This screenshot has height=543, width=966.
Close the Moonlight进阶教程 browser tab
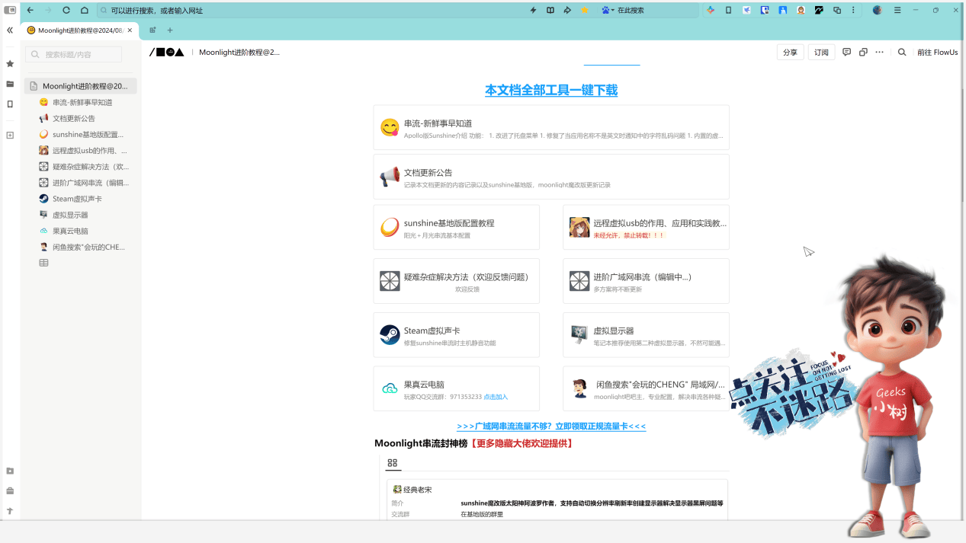tap(130, 30)
